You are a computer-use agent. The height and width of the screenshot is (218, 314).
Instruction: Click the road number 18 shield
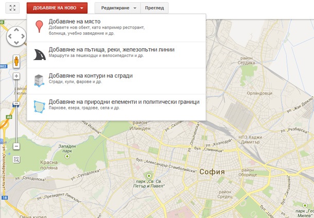click(5, 198)
